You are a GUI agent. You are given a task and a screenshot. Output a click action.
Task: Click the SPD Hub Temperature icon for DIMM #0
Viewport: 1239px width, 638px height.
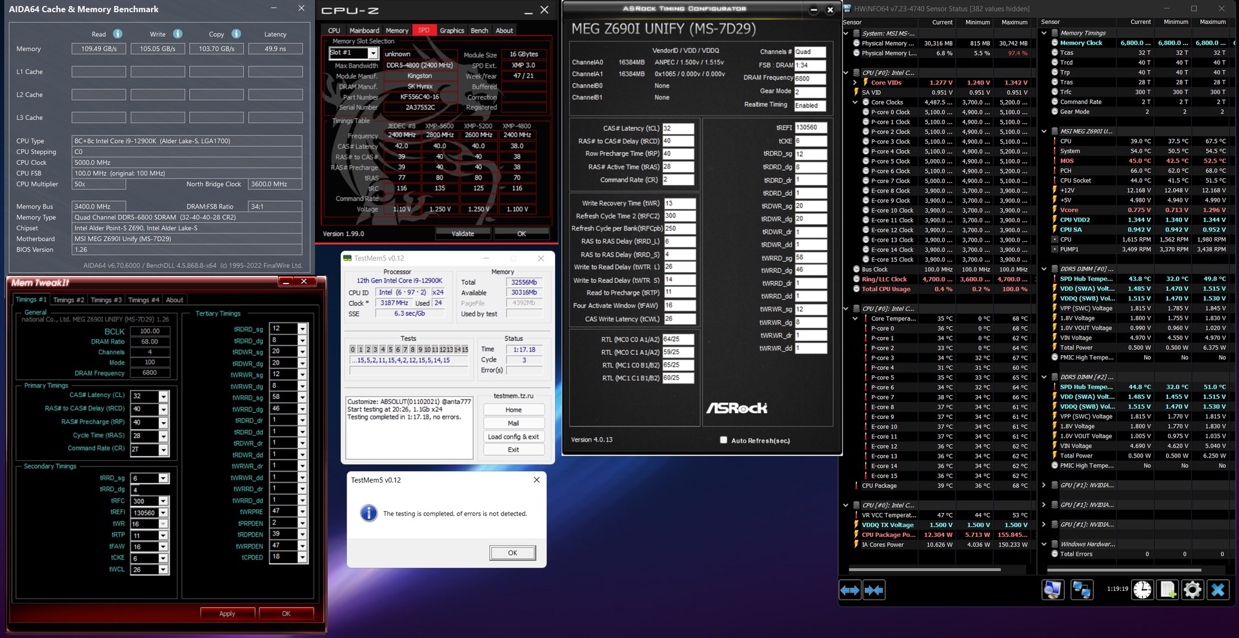(x=1054, y=279)
